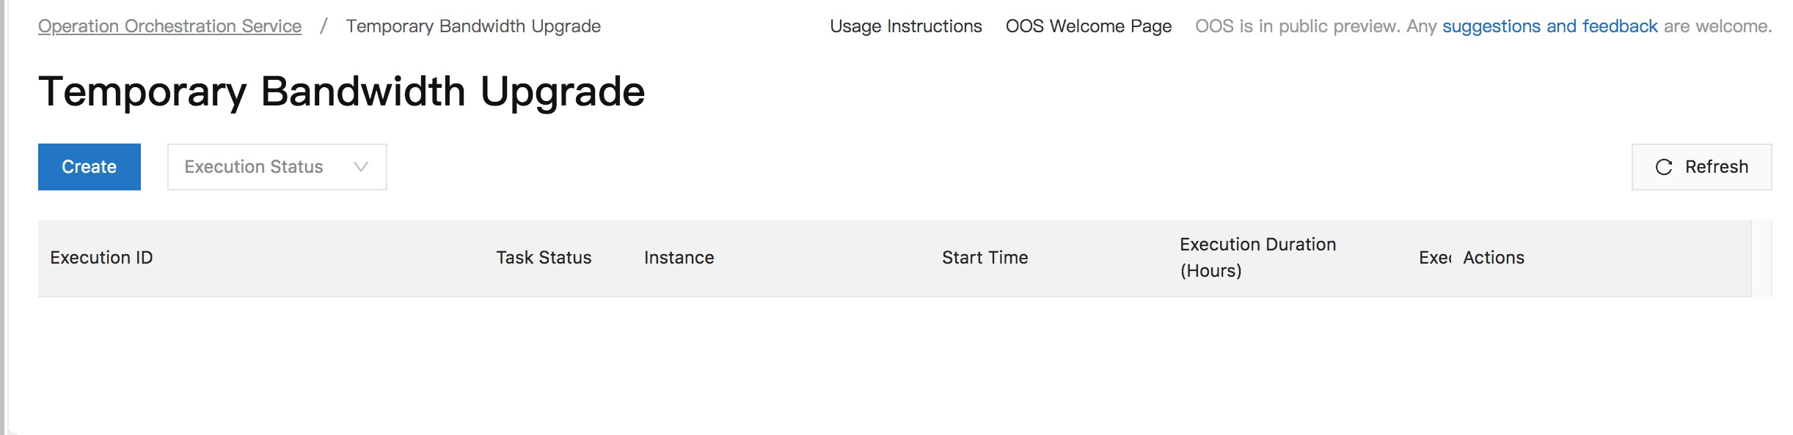Click inside the empty execution table area
This screenshot has height=435, width=1793.
coord(880,352)
